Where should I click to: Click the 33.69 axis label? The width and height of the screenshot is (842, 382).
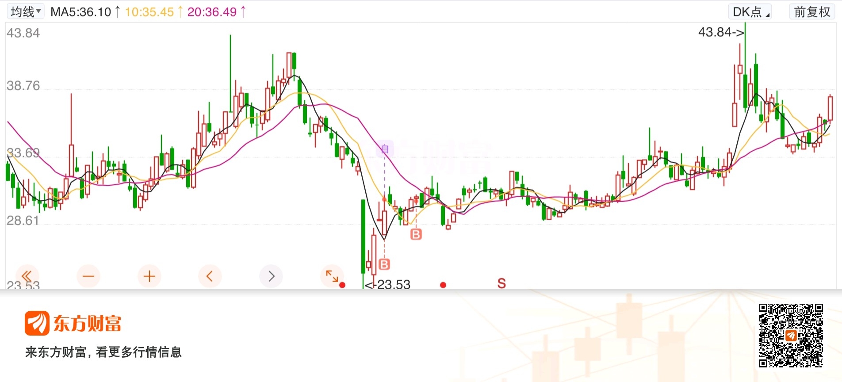(23, 153)
